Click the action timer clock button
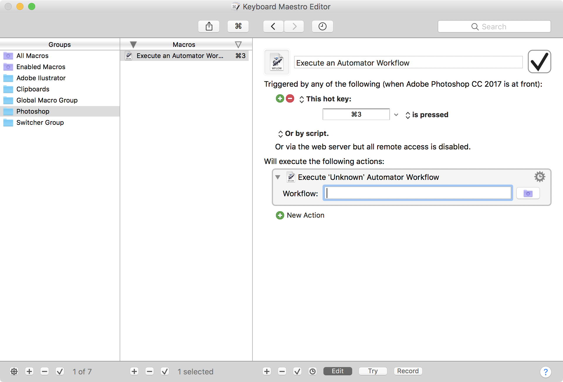The height and width of the screenshot is (382, 563). (313, 371)
